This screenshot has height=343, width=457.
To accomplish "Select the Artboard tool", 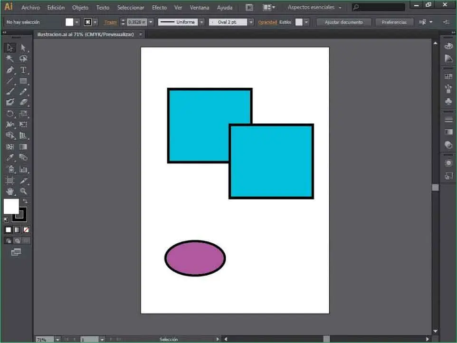I will point(10,181).
